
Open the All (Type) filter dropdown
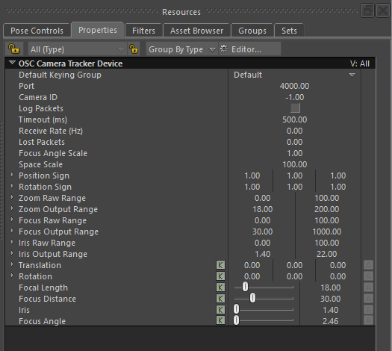[77, 49]
